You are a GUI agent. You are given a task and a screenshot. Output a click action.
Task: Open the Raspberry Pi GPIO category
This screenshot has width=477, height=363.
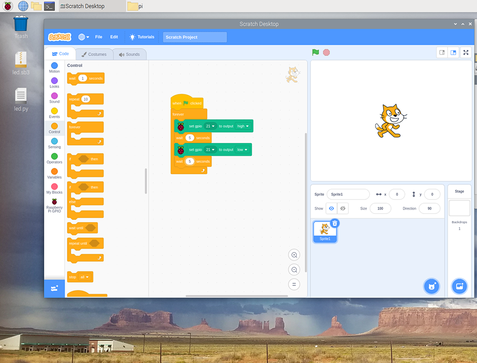(55, 206)
